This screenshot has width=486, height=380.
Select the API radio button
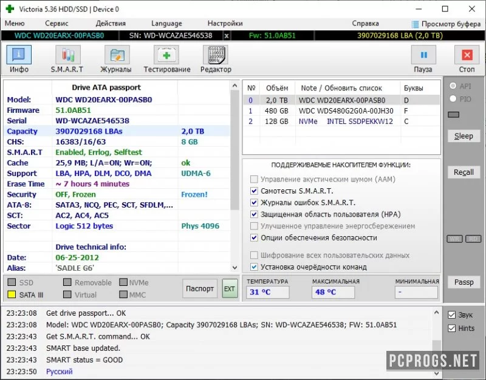[x=453, y=86]
